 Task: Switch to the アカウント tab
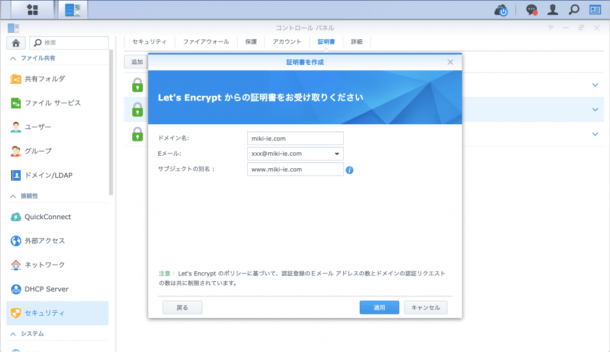tap(287, 42)
